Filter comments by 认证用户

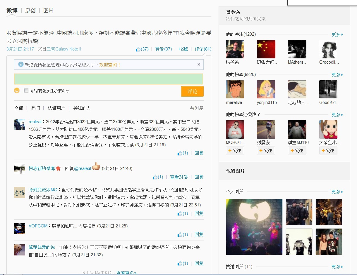(56, 108)
